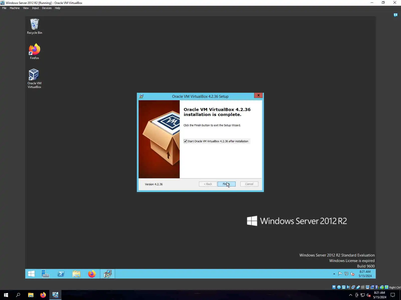Open Action Center flag in guest tray
Image resolution: width=401 pixels, height=300 pixels.
pos(340,274)
